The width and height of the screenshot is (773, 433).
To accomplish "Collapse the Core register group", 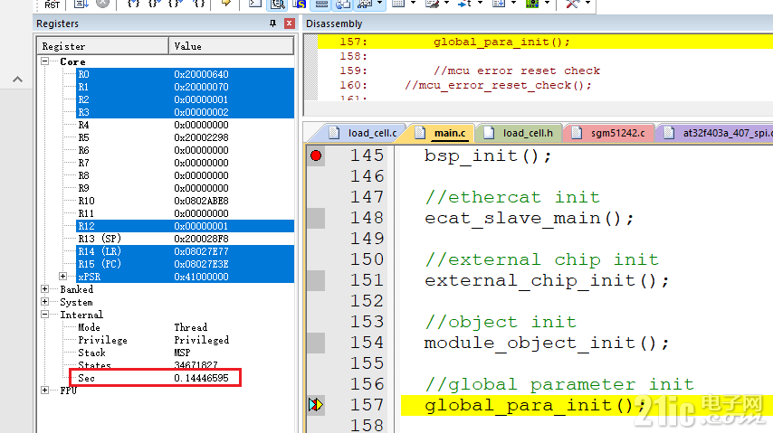I will click(45, 61).
